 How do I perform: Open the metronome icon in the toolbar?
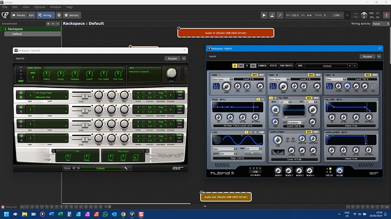272,15
